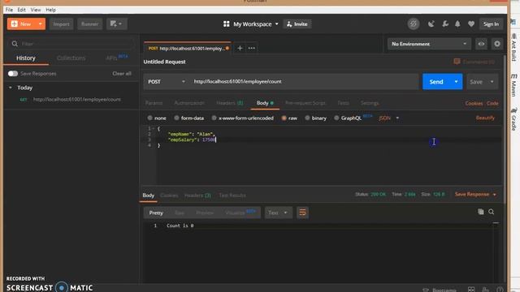Viewport: 520px width, 292px height.
Task: Click the request Cookies link
Action: pos(474,103)
